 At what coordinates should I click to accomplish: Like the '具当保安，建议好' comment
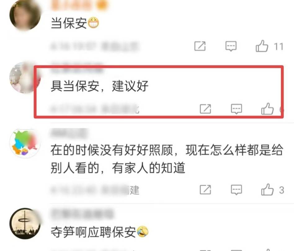click(267, 109)
